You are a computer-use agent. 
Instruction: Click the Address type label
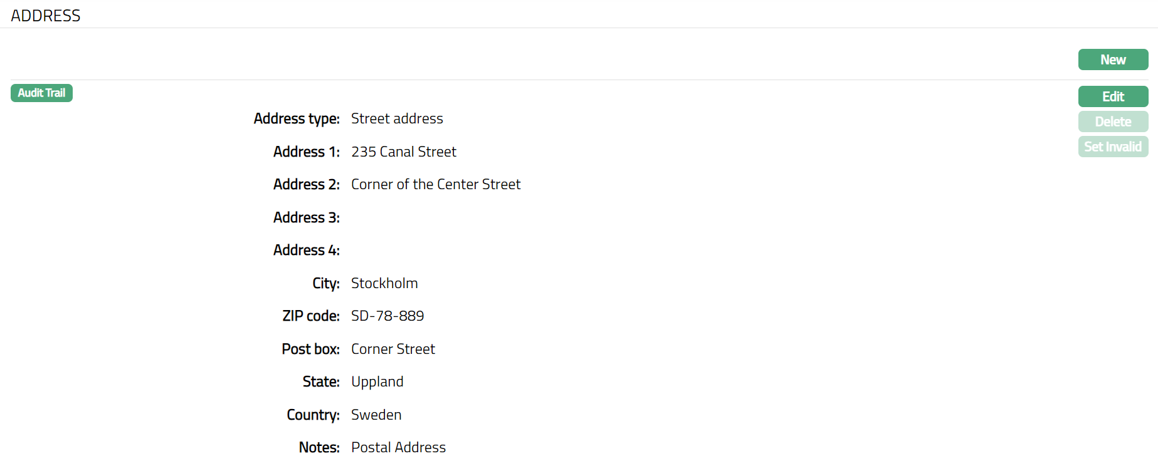297,119
